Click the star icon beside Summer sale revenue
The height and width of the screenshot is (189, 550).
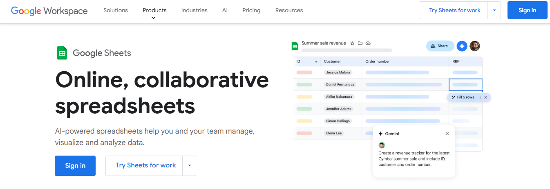pyautogui.click(x=352, y=43)
